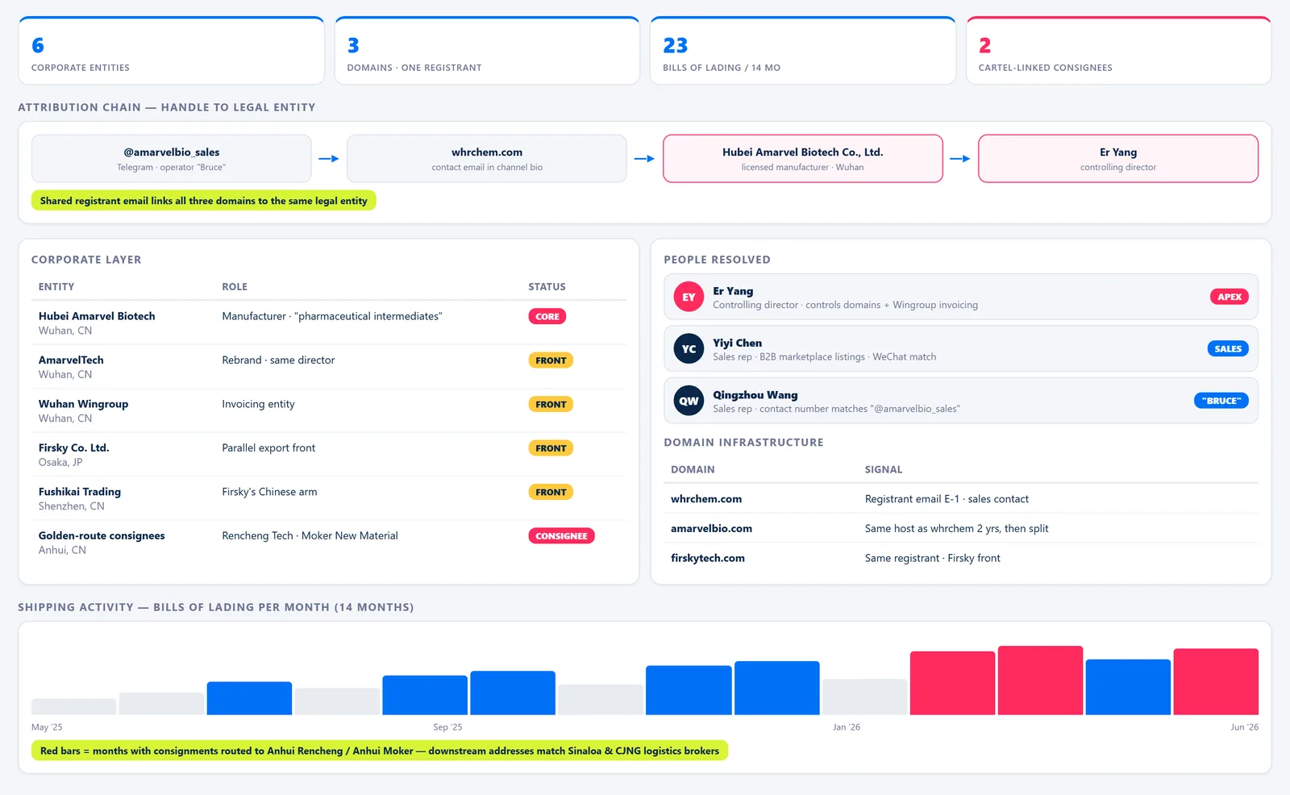Select the whrchem.com node in attribution chain
This screenshot has width=1290, height=795.
(487, 159)
